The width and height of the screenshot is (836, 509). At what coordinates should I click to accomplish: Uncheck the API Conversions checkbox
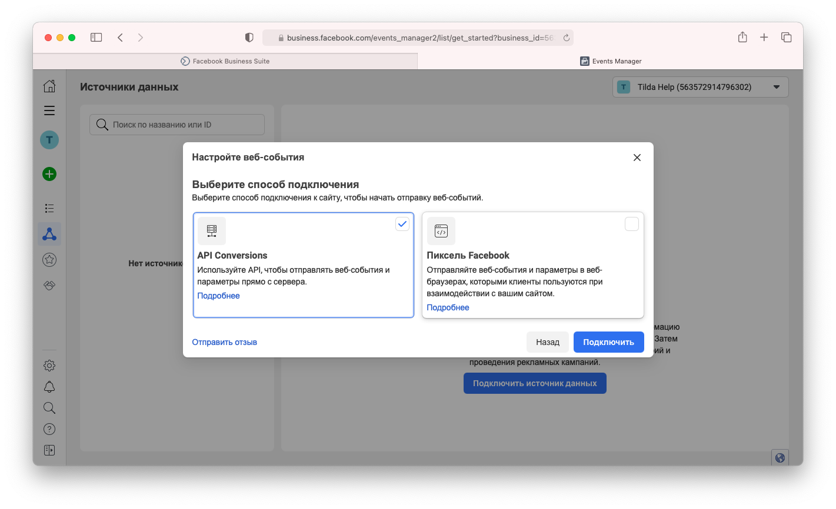pos(402,224)
